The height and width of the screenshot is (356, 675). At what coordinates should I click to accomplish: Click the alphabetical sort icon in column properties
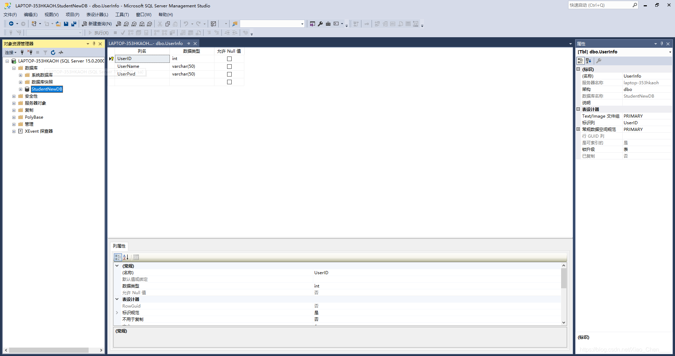(126, 257)
